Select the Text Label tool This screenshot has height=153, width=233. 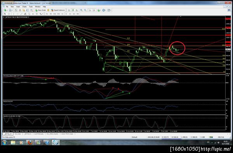[37, 14]
